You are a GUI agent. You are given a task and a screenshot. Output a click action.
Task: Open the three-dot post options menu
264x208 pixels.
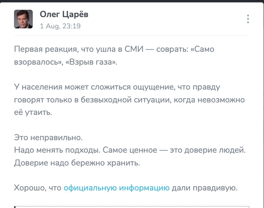coord(248,19)
